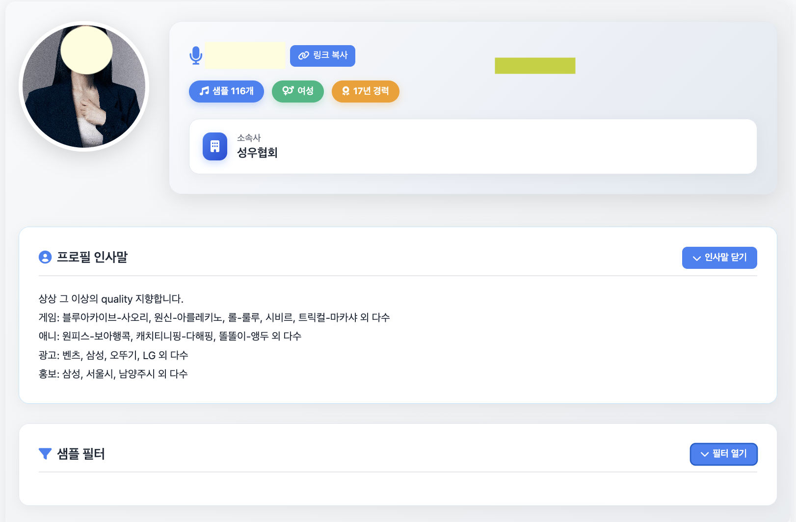Click the blue building icon next to 소속사
The image size is (796, 522).
[214, 146]
